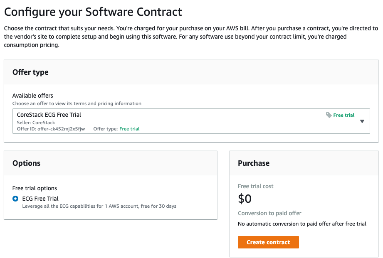The width and height of the screenshot is (383, 258).
Task: Expand the offers dropdown arrow
Action: (362, 121)
